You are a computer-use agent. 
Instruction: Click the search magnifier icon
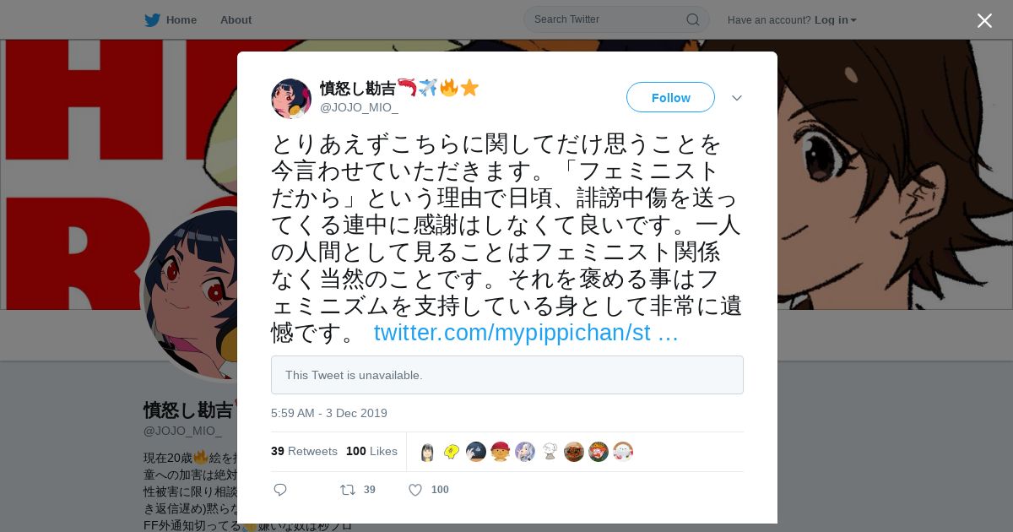pyautogui.click(x=692, y=19)
